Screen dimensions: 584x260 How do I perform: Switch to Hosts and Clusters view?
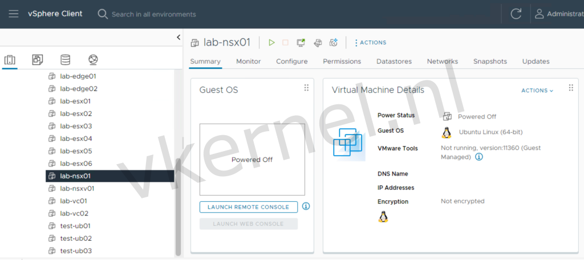coord(9,60)
